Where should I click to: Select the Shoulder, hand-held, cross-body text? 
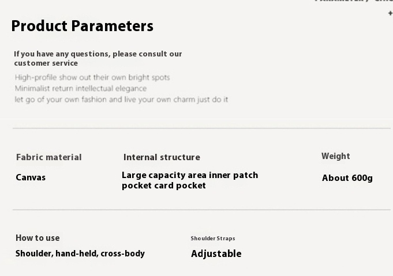pyautogui.click(x=80, y=254)
